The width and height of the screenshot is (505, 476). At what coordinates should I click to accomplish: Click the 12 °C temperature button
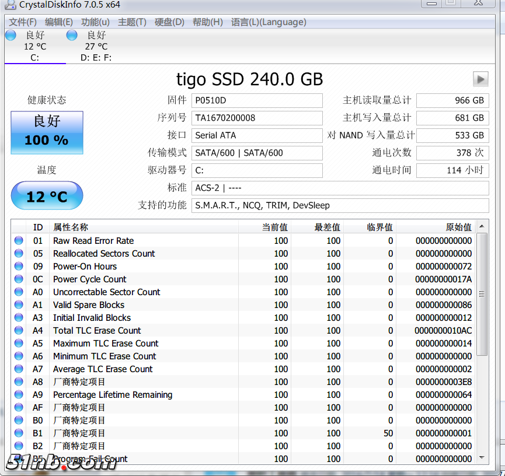pyautogui.click(x=47, y=196)
